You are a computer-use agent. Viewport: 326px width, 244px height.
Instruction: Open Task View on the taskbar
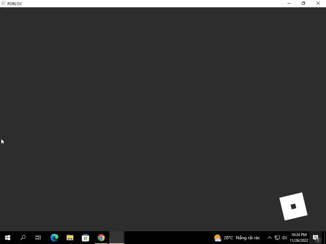pyautogui.click(x=38, y=238)
